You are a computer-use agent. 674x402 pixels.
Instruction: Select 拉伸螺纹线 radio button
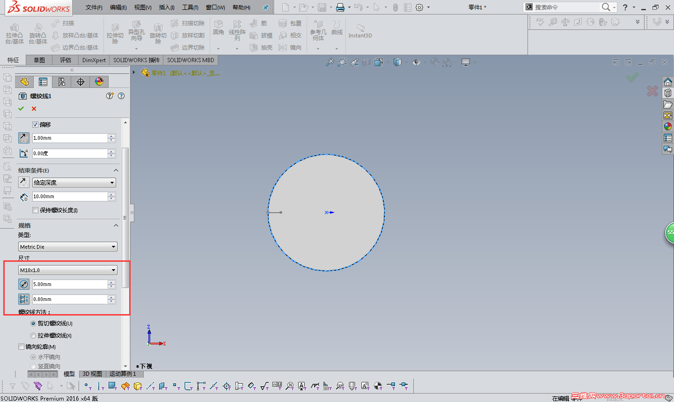pyautogui.click(x=33, y=336)
